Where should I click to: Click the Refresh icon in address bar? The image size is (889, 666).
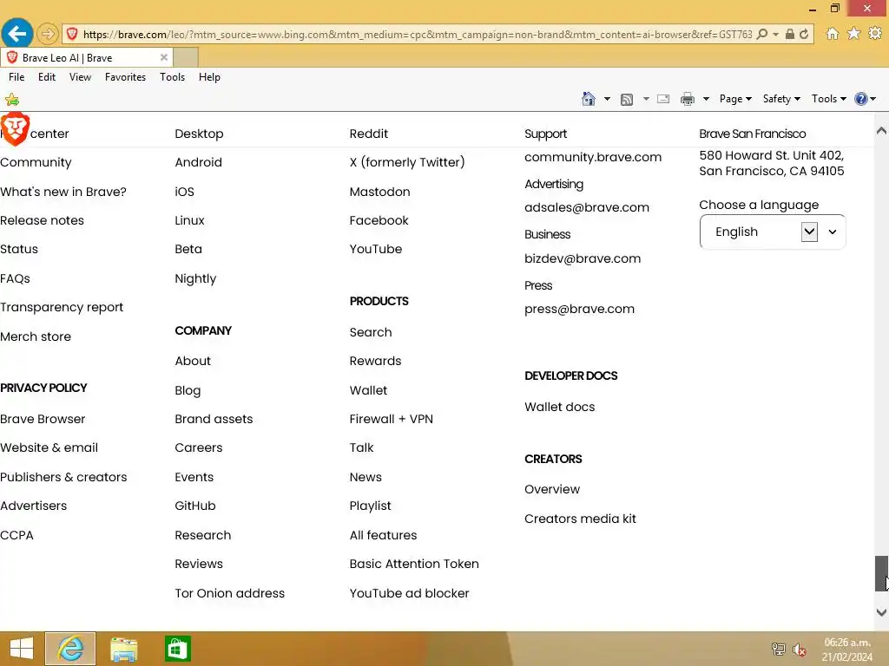(804, 34)
